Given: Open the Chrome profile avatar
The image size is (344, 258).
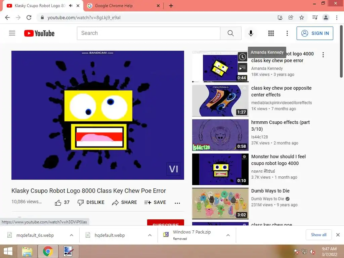Looking at the screenshot, I should (x=326, y=17).
